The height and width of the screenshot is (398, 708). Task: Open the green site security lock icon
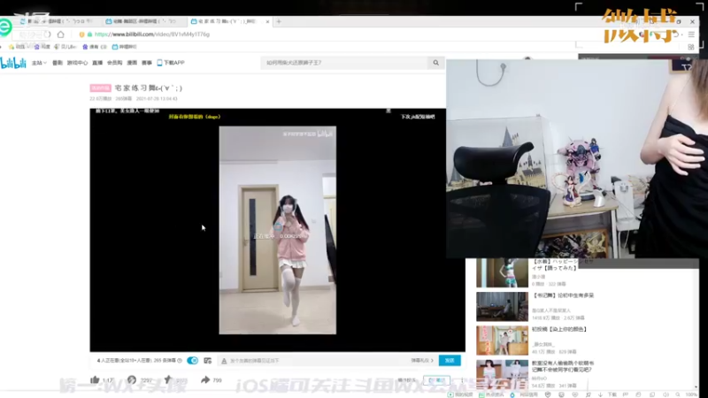89,34
